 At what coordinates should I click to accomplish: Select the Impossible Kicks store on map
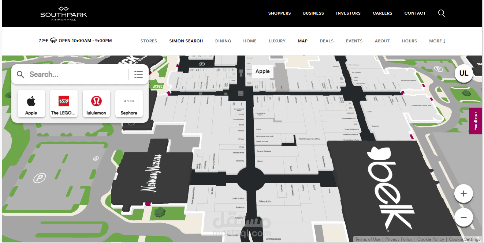click(x=349, y=118)
